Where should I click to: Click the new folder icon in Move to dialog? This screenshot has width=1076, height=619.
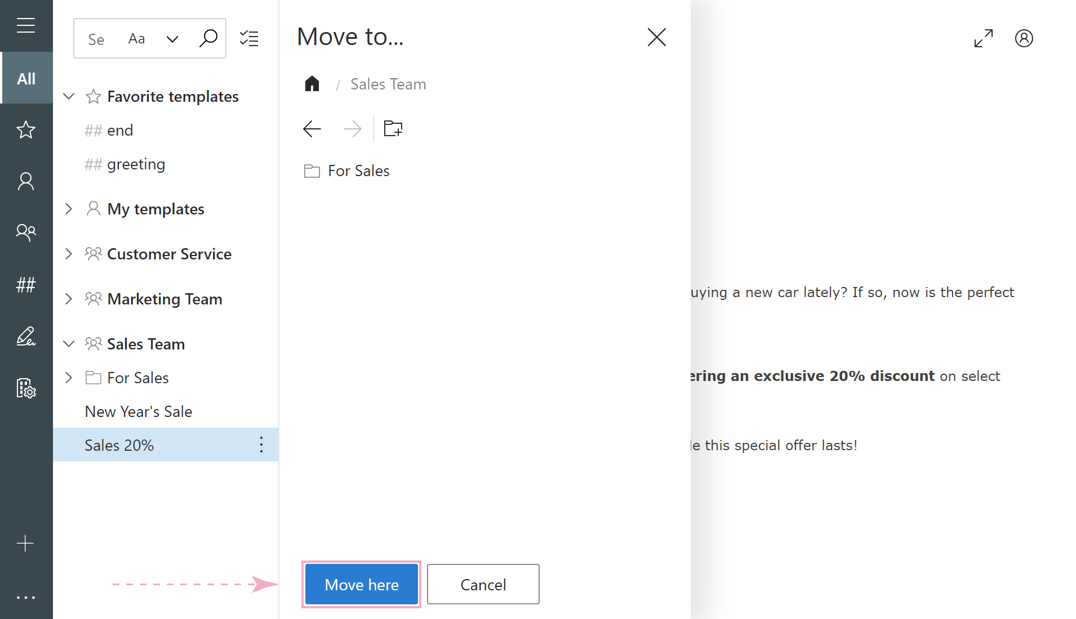click(x=393, y=128)
